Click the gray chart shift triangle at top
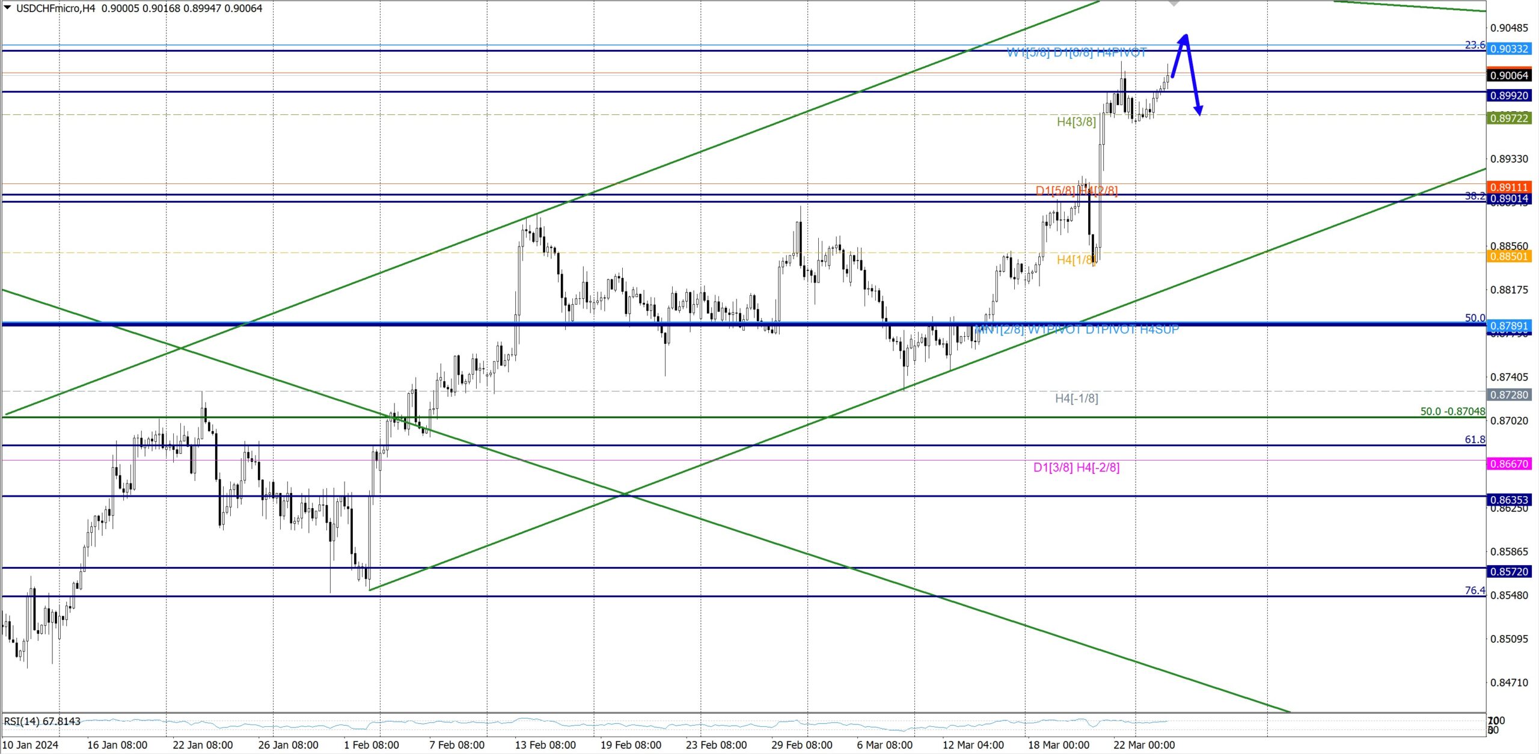 coord(1173,3)
